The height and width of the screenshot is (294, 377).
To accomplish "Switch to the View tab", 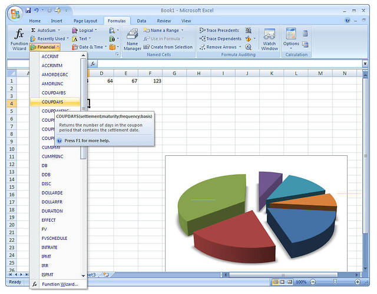I will (186, 21).
